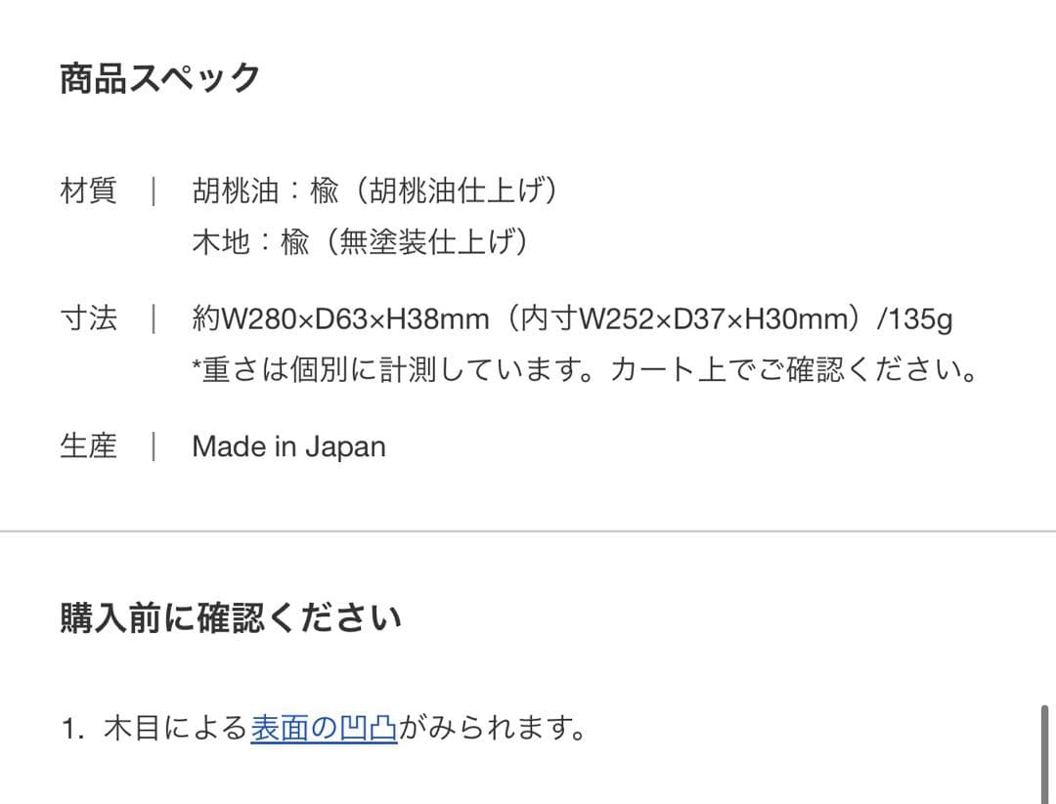
Task: Click the 木目による text before the link
Action: (x=176, y=729)
